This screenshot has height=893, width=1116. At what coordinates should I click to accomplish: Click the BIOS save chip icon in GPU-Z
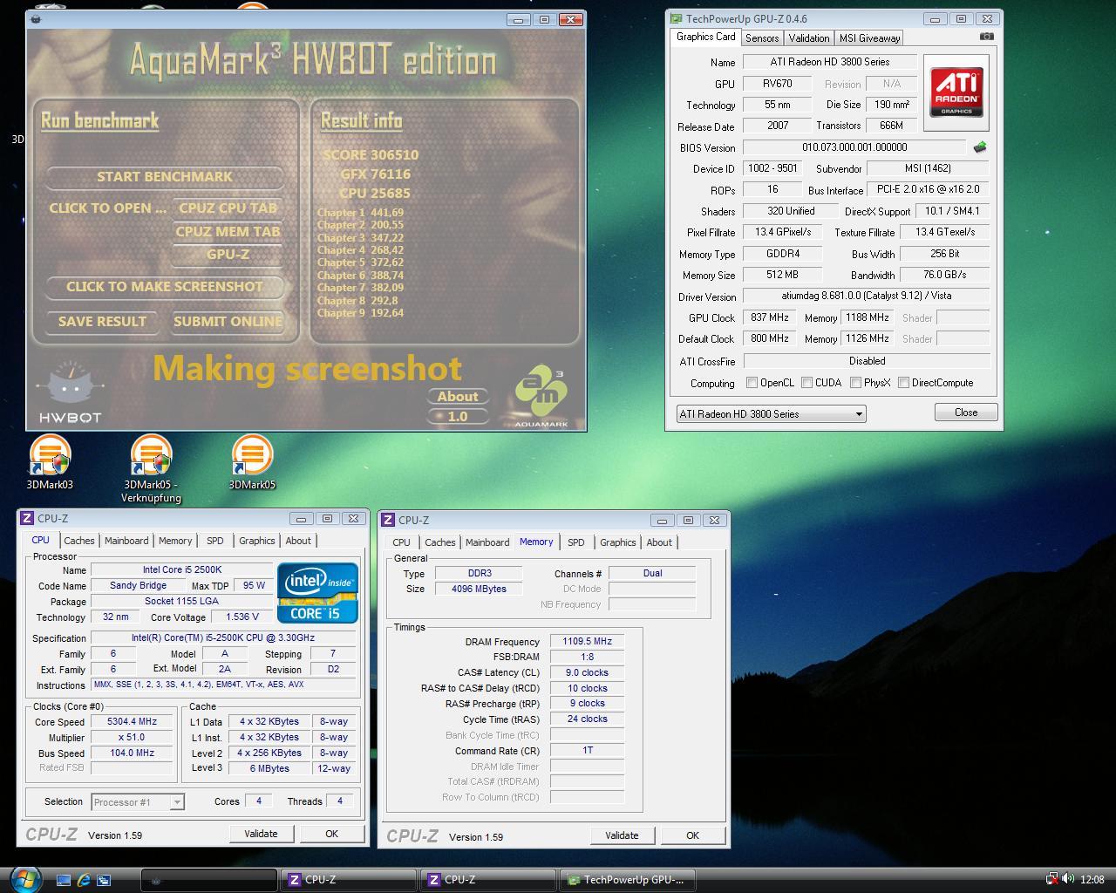tap(980, 147)
